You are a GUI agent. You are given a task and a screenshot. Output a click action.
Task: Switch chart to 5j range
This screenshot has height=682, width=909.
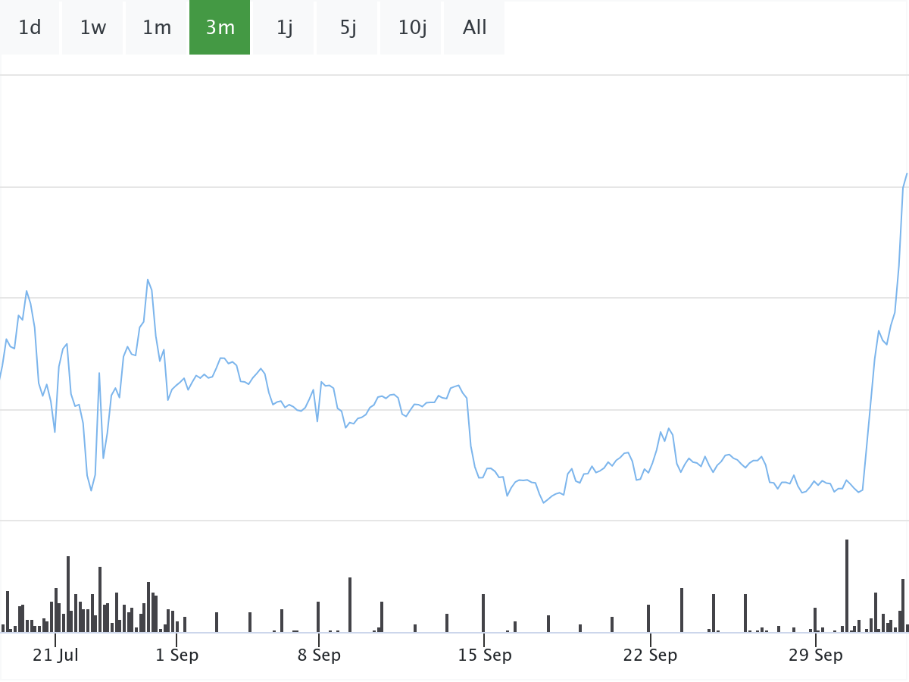click(348, 28)
